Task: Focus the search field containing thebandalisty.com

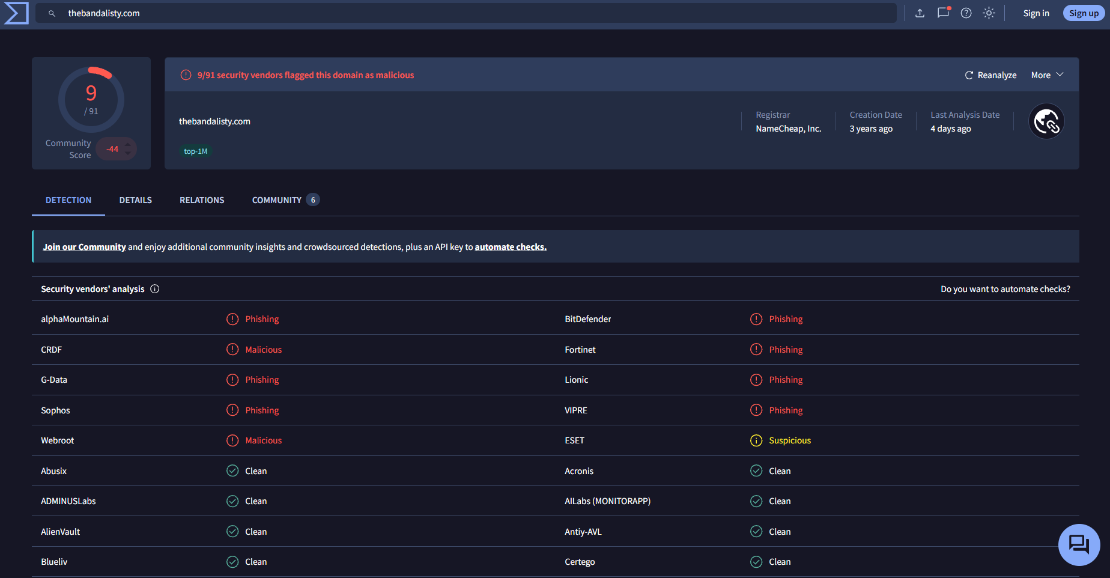Action: click(466, 13)
